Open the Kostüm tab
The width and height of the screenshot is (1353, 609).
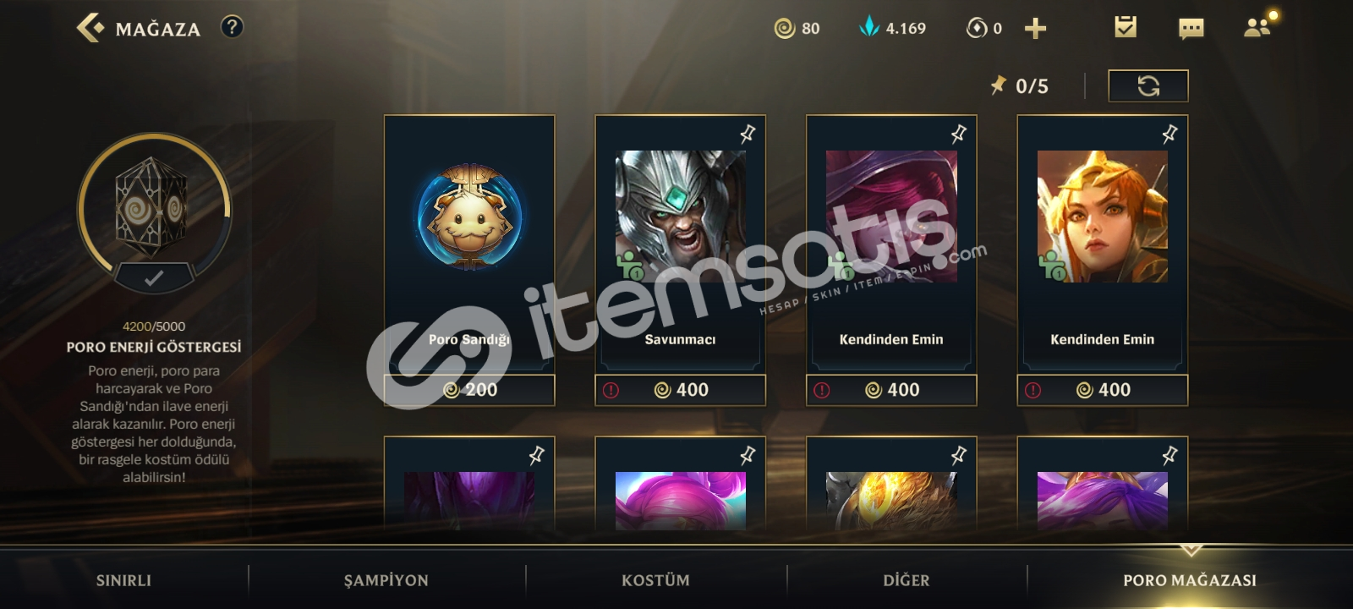[x=655, y=580]
